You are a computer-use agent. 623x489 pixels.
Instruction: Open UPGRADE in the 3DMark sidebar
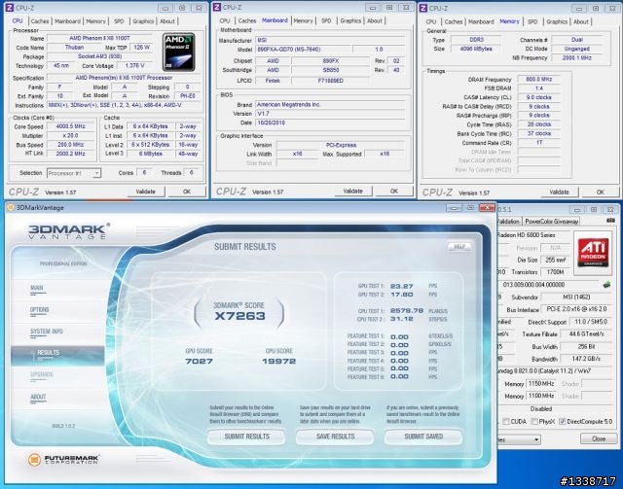click(42, 374)
